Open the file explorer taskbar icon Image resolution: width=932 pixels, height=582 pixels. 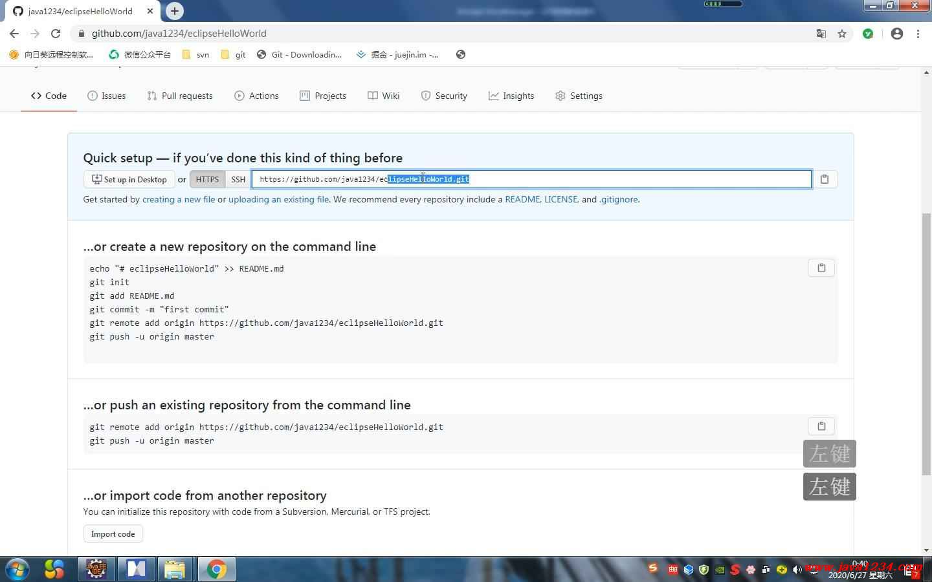click(175, 569)
